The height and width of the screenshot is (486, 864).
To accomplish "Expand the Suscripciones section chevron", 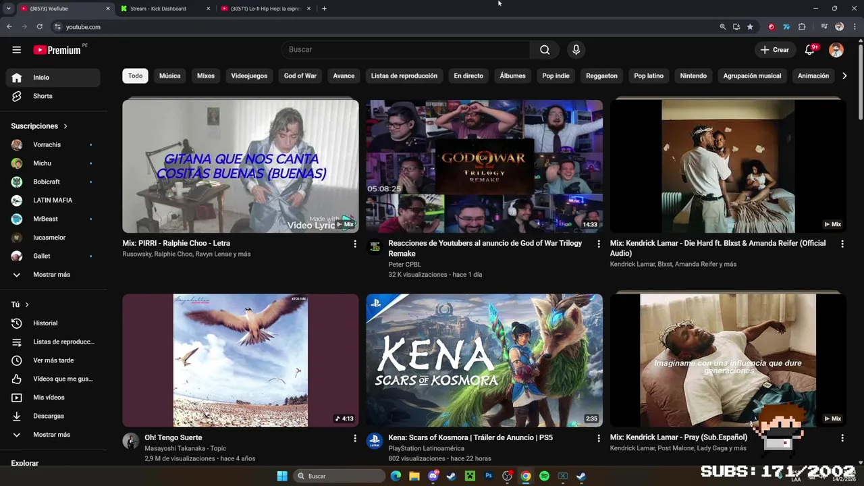I will click(x=65, y=126).
